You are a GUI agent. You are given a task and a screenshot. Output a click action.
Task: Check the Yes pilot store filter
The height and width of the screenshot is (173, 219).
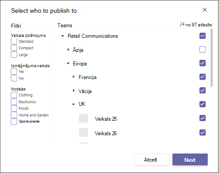click(14, 72)
